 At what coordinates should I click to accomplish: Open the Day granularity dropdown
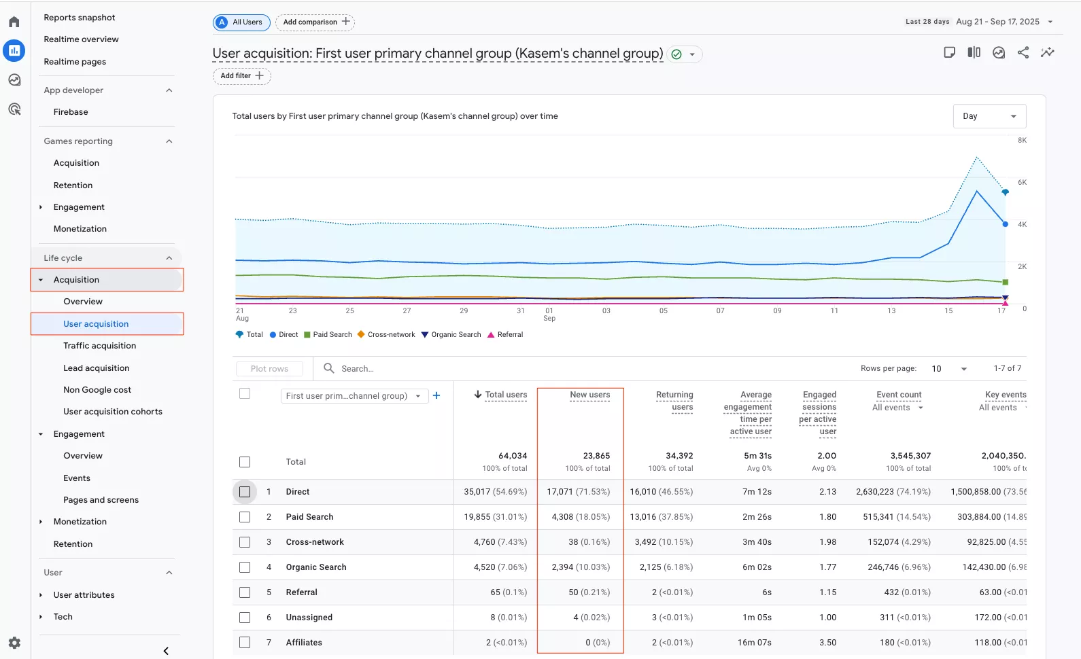[989, 116]
